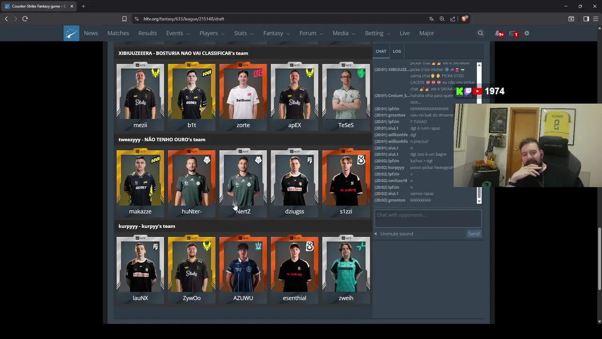This screenshot has width=602, height=339.
Task: Click the Unmute sound speaker icon
Action: pos(376,234)
